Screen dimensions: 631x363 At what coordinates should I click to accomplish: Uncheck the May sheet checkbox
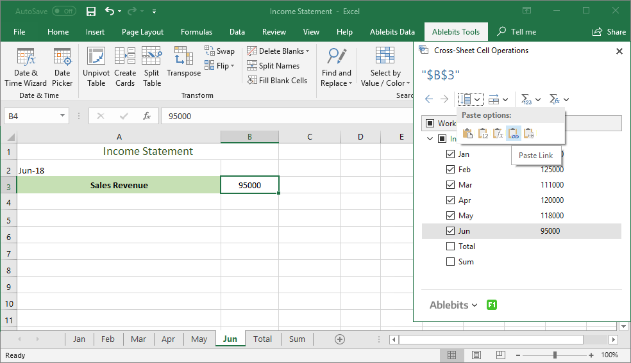[x=451, y=216]
